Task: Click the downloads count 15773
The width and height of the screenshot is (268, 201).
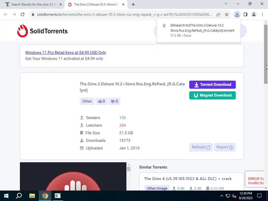Action: (x=125, y=141)
